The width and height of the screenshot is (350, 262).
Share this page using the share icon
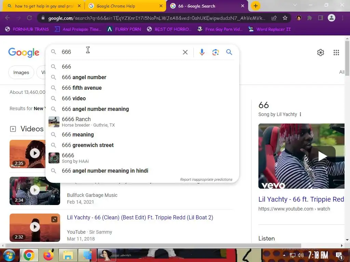tap(274, 18)
